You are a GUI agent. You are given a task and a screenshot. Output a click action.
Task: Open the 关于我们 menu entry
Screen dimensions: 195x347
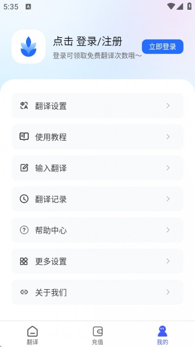pyautogui.click(x=97, y=292)
